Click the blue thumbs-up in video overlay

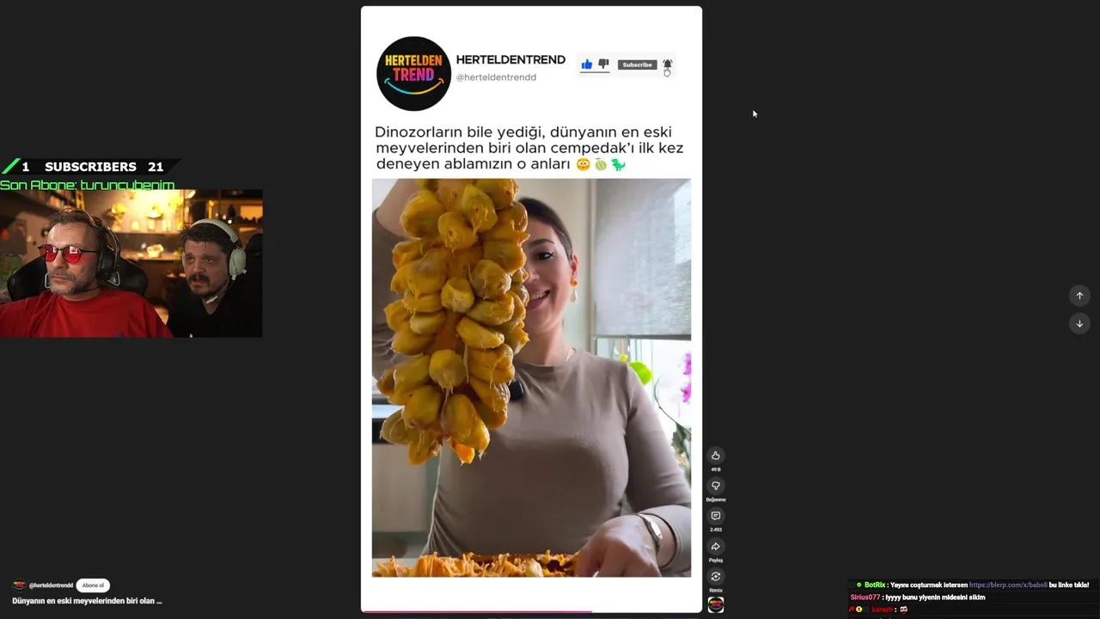click(587, 64)
